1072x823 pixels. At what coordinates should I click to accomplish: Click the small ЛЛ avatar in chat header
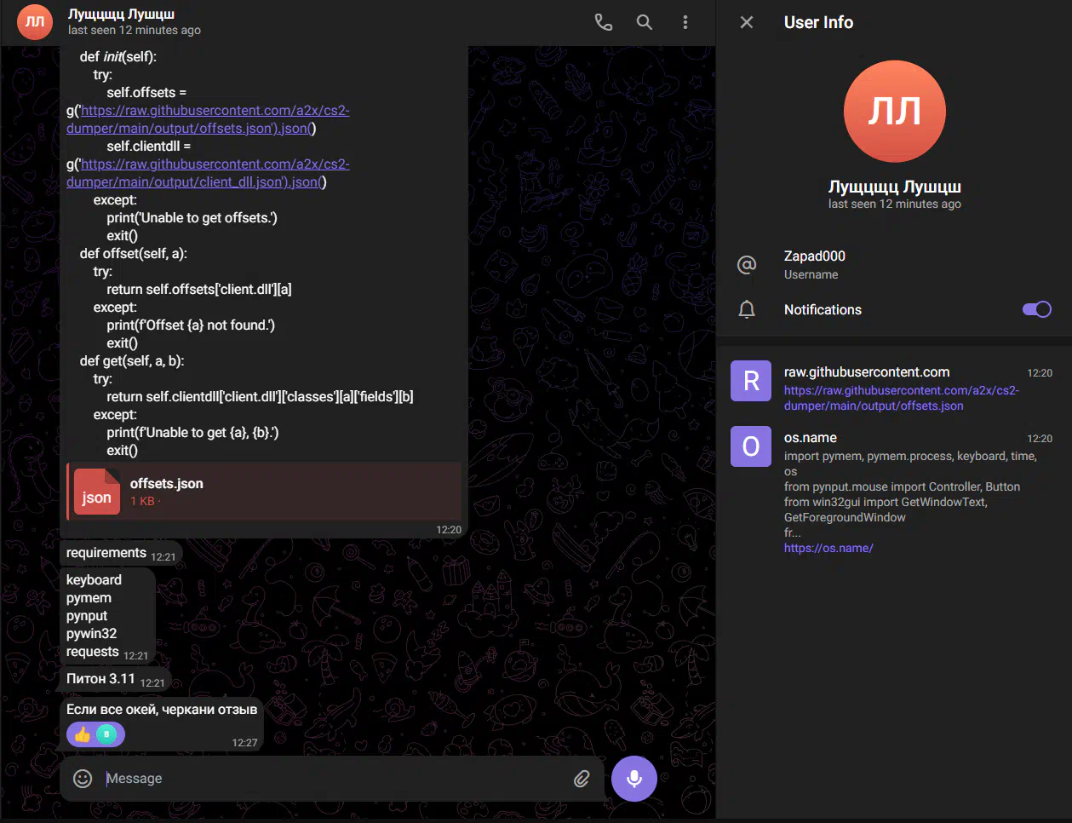(35, 22)
